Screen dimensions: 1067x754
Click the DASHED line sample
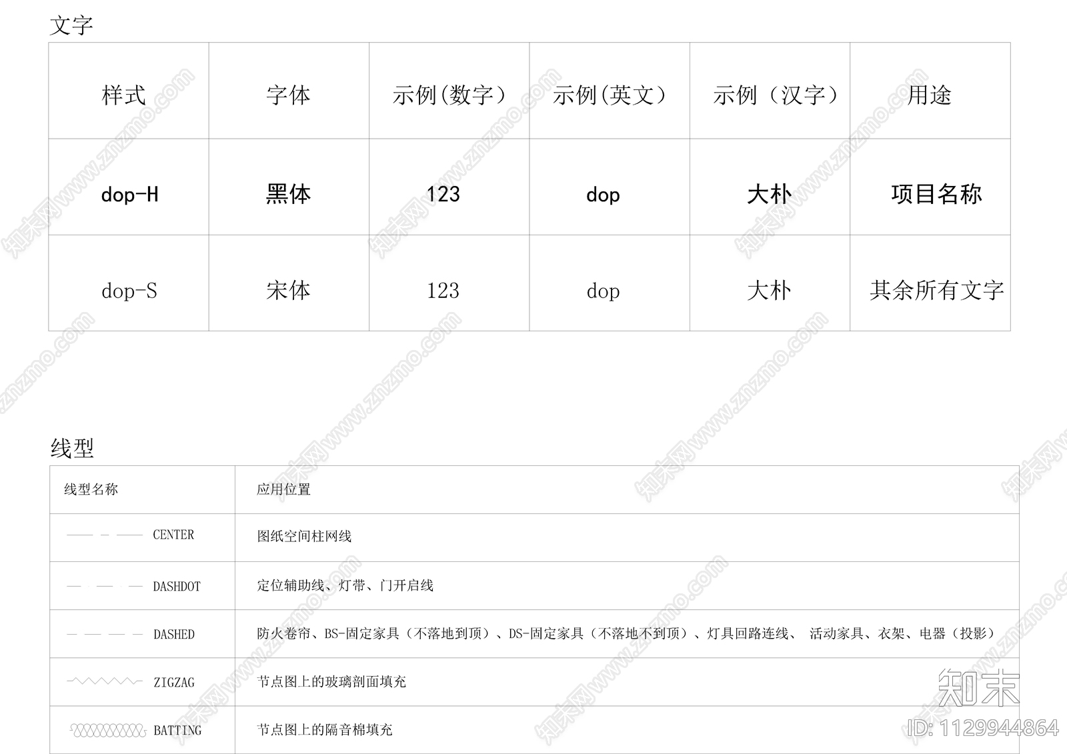(105, 634)
